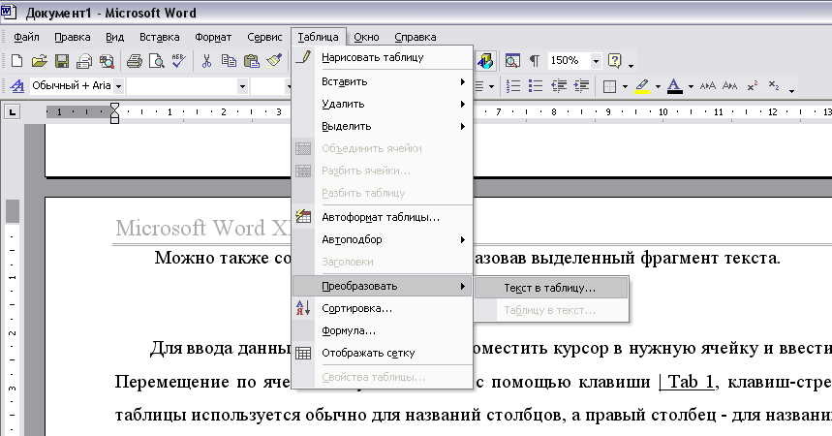Decrease paragraph indent
The width and height of the screenshot is (832, 436).
(559, 85)
